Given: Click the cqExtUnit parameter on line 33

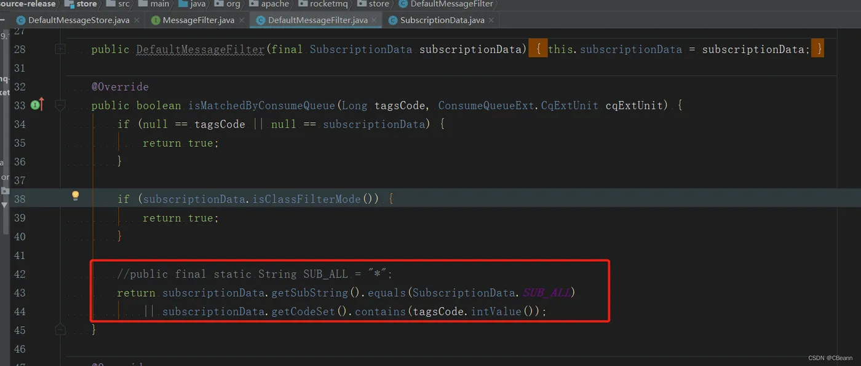Looking at the screenshot, I should (635, 106).
